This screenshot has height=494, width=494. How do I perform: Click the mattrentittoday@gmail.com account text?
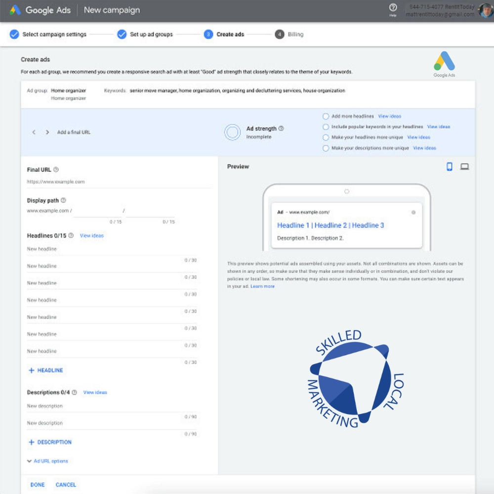pos(440,14)
